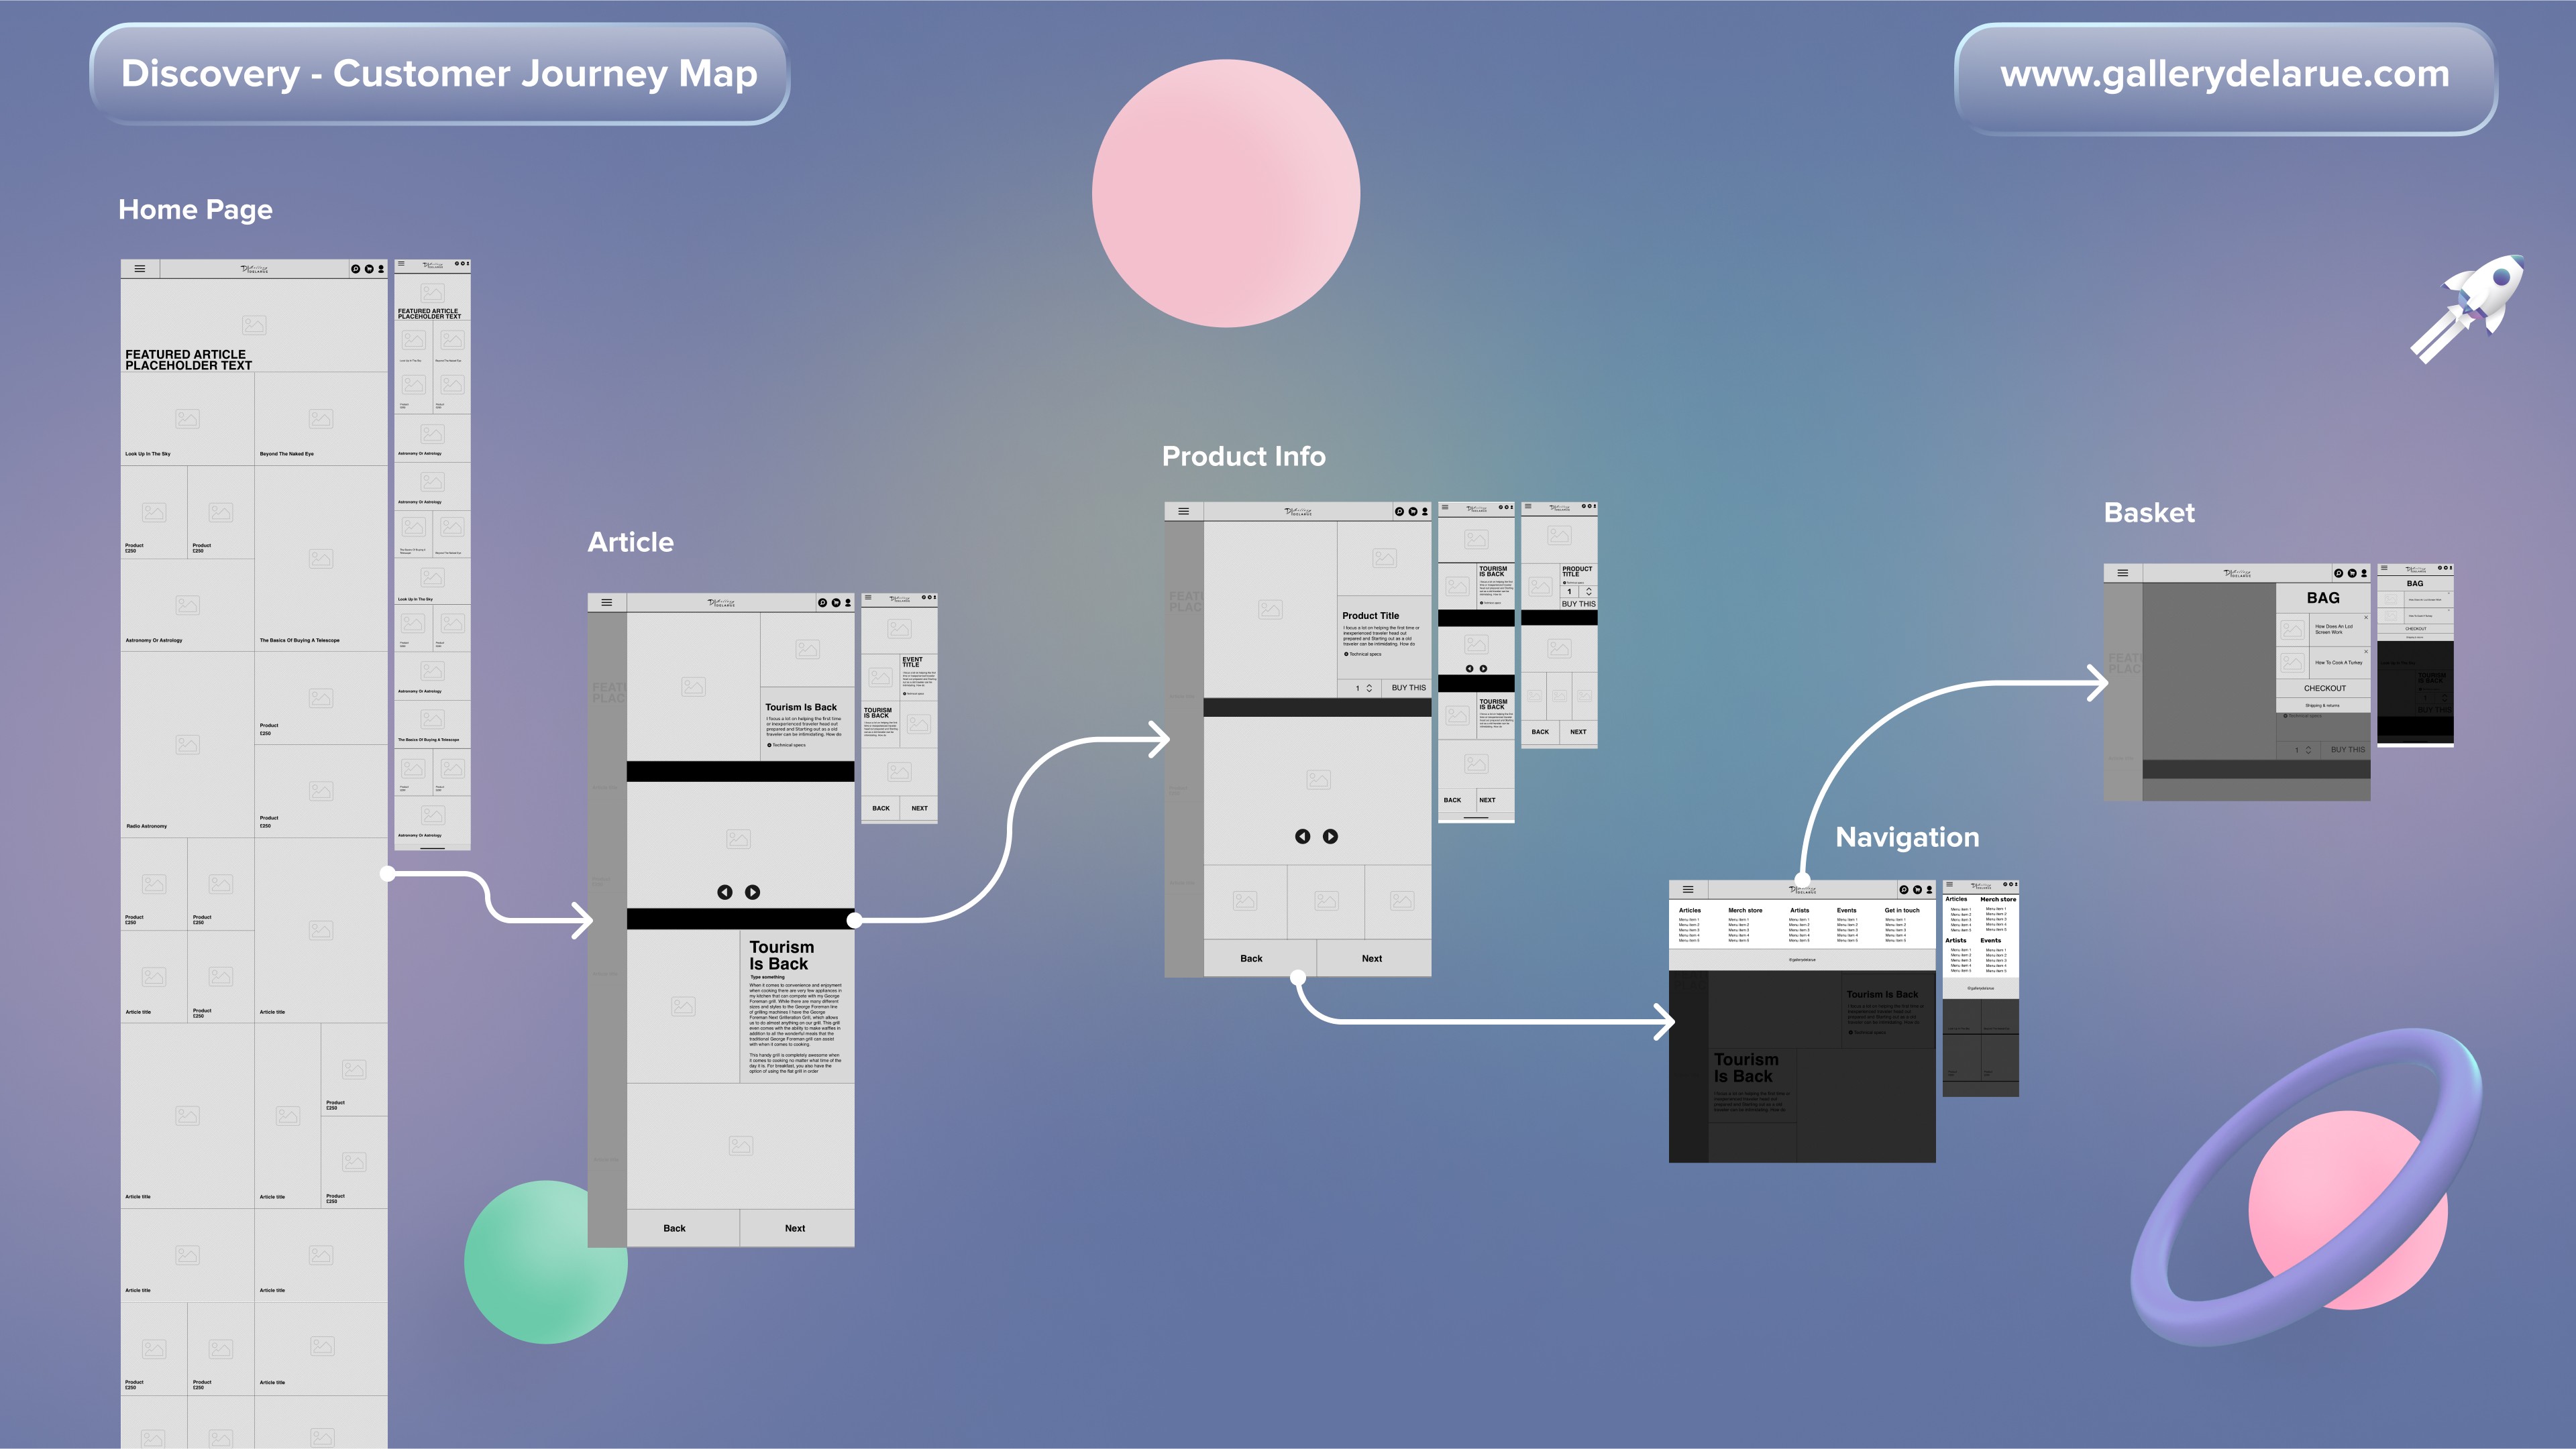Click Back button in Product Info desktop wireframe

(1260, 958)
